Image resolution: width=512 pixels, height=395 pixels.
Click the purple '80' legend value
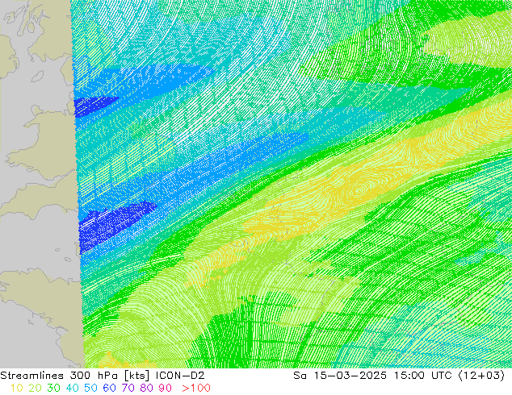tap(146, 388)
